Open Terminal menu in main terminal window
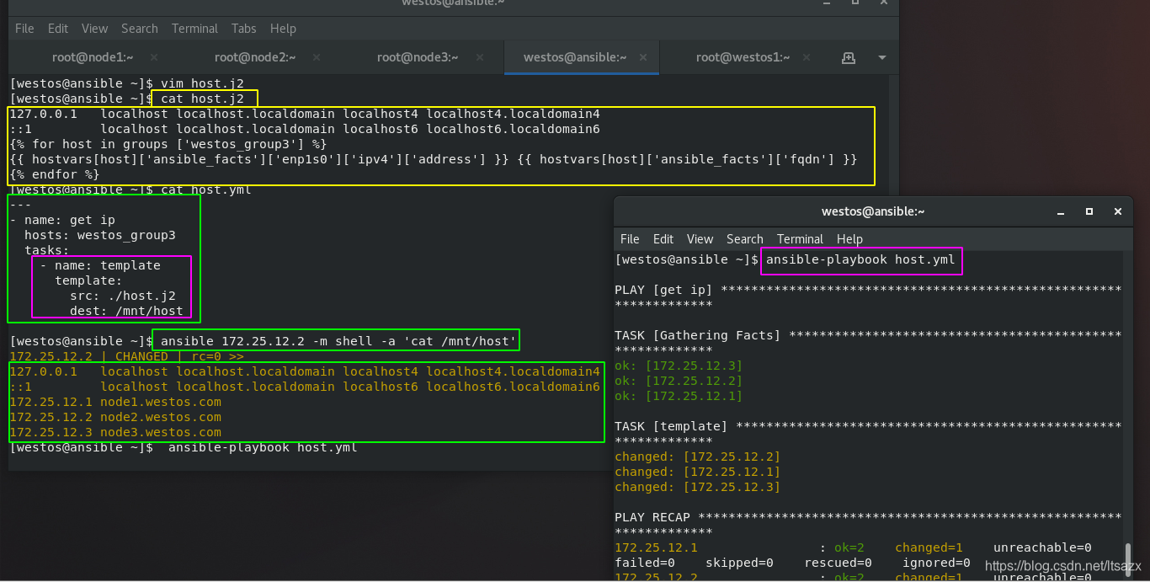The height and width of the screenshot is (582, 1150). tap(194, 28)
